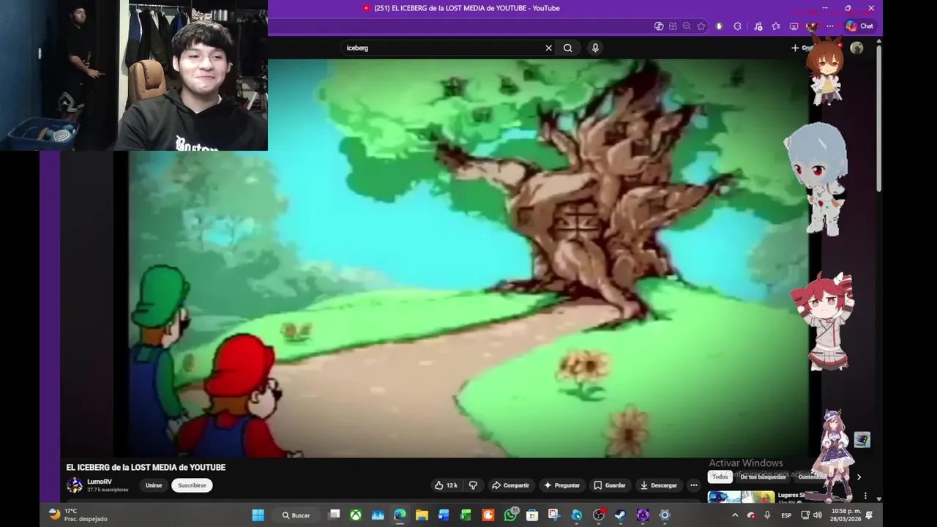Open the notifications bell in the tray
The image size is (937, 527).
tap(870, 515)
